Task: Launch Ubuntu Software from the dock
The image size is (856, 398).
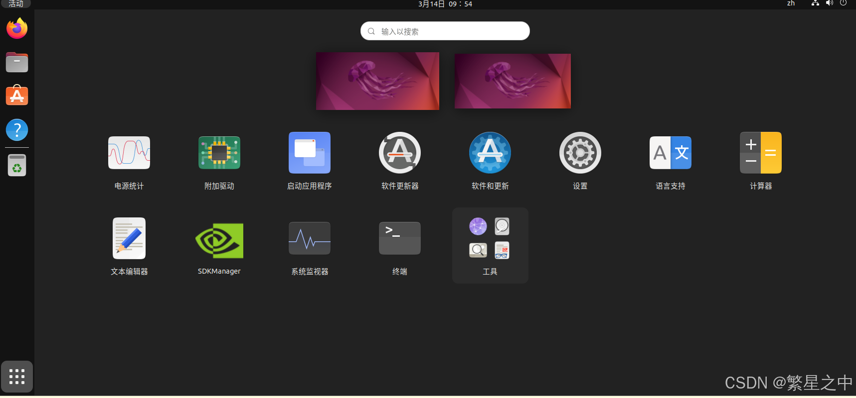Action: point(17,96)
